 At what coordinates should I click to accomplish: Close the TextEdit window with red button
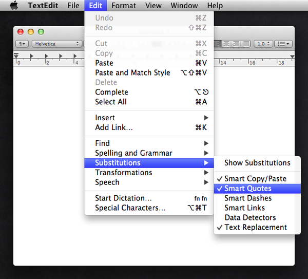click(21, 32)
